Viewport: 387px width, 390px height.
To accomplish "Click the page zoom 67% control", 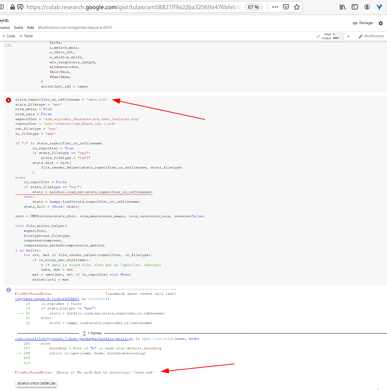I will pyautogui.click(x=253, y=7).
